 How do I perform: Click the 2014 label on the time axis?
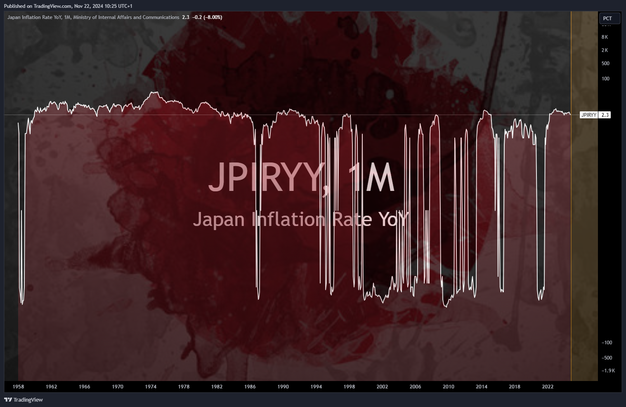(482, 387)
